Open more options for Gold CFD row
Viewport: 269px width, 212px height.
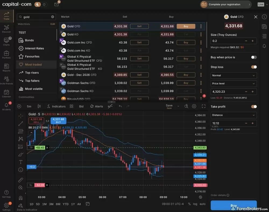(201, 26)
